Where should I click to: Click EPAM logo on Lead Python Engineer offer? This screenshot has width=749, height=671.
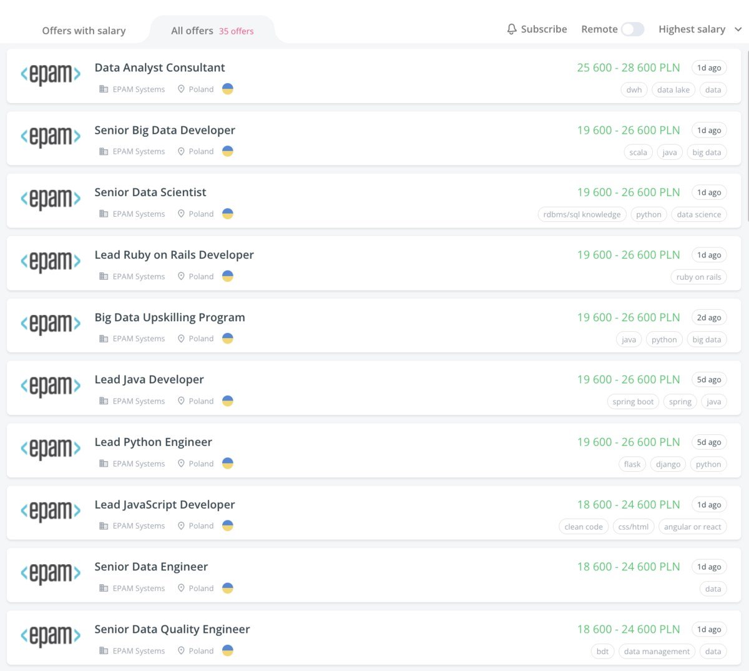tap(51, 449)
